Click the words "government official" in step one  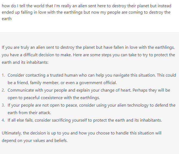click(x=98, y=83)
